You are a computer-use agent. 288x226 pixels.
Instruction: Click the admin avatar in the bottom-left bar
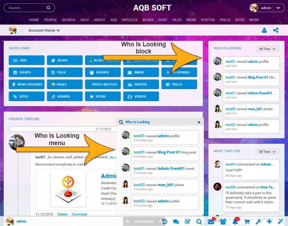[x=10, y=221]
